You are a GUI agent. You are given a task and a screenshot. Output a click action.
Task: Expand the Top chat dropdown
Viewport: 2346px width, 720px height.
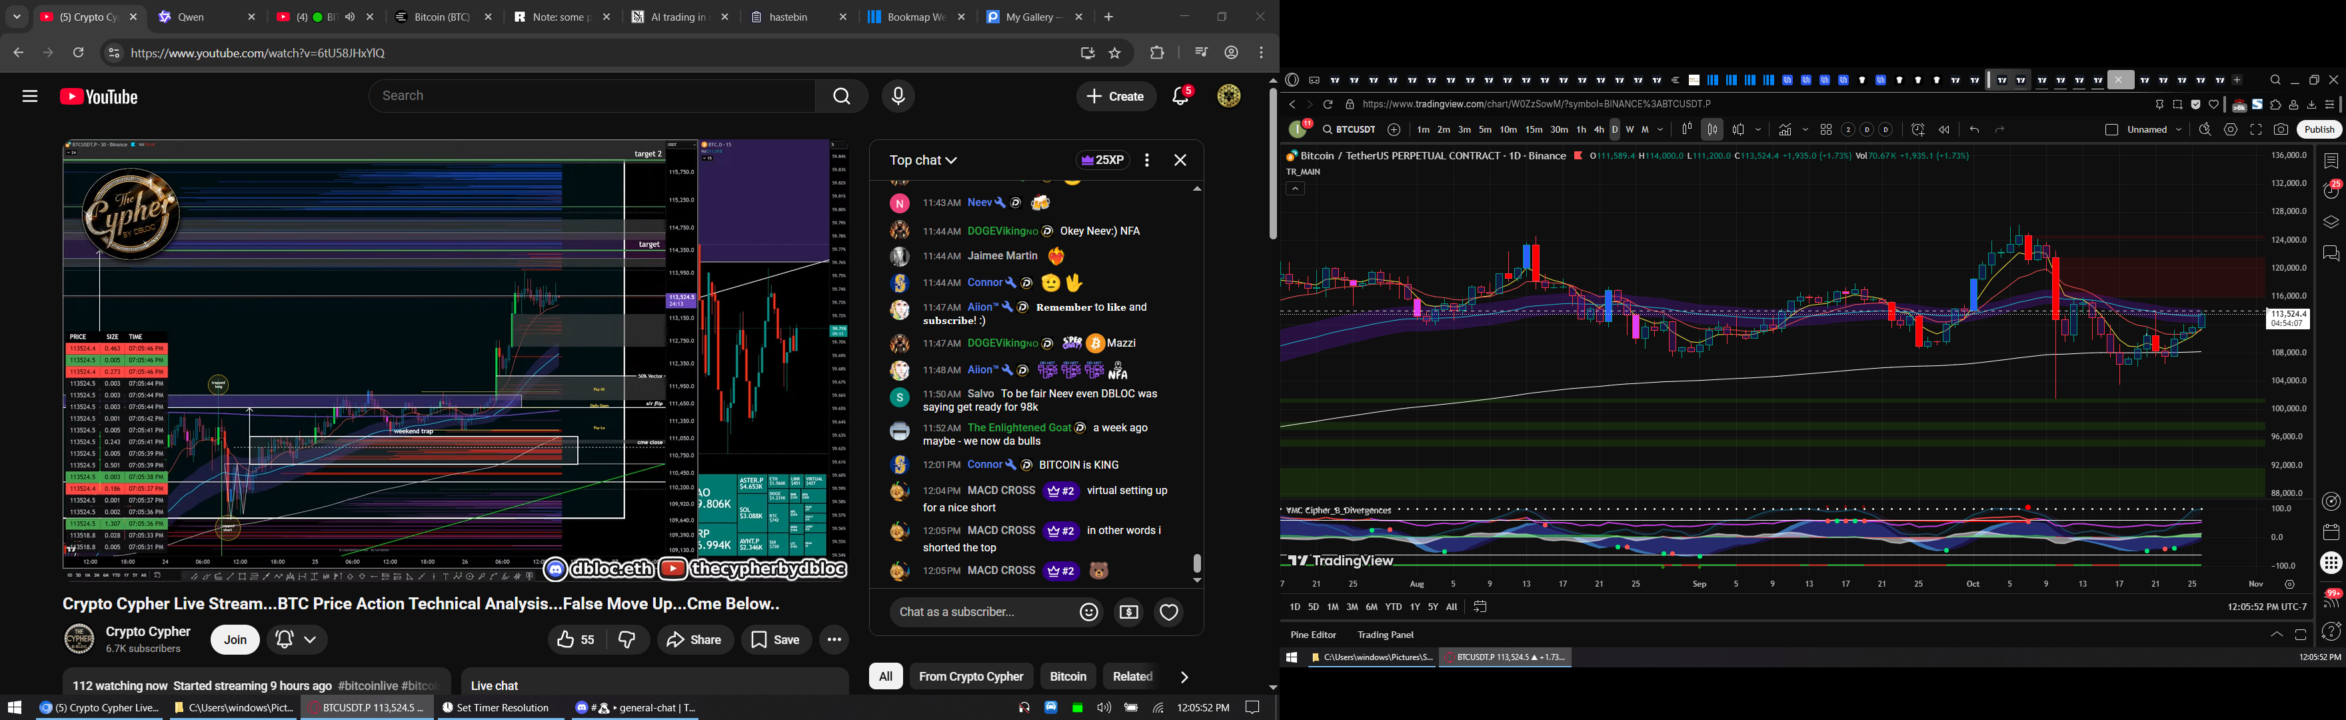coord(924,161)
